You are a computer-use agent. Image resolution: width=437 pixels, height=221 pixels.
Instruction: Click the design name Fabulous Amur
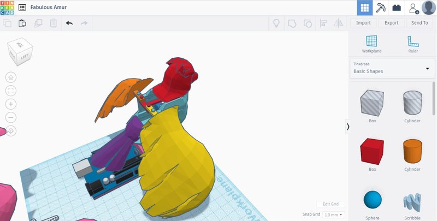49,7
